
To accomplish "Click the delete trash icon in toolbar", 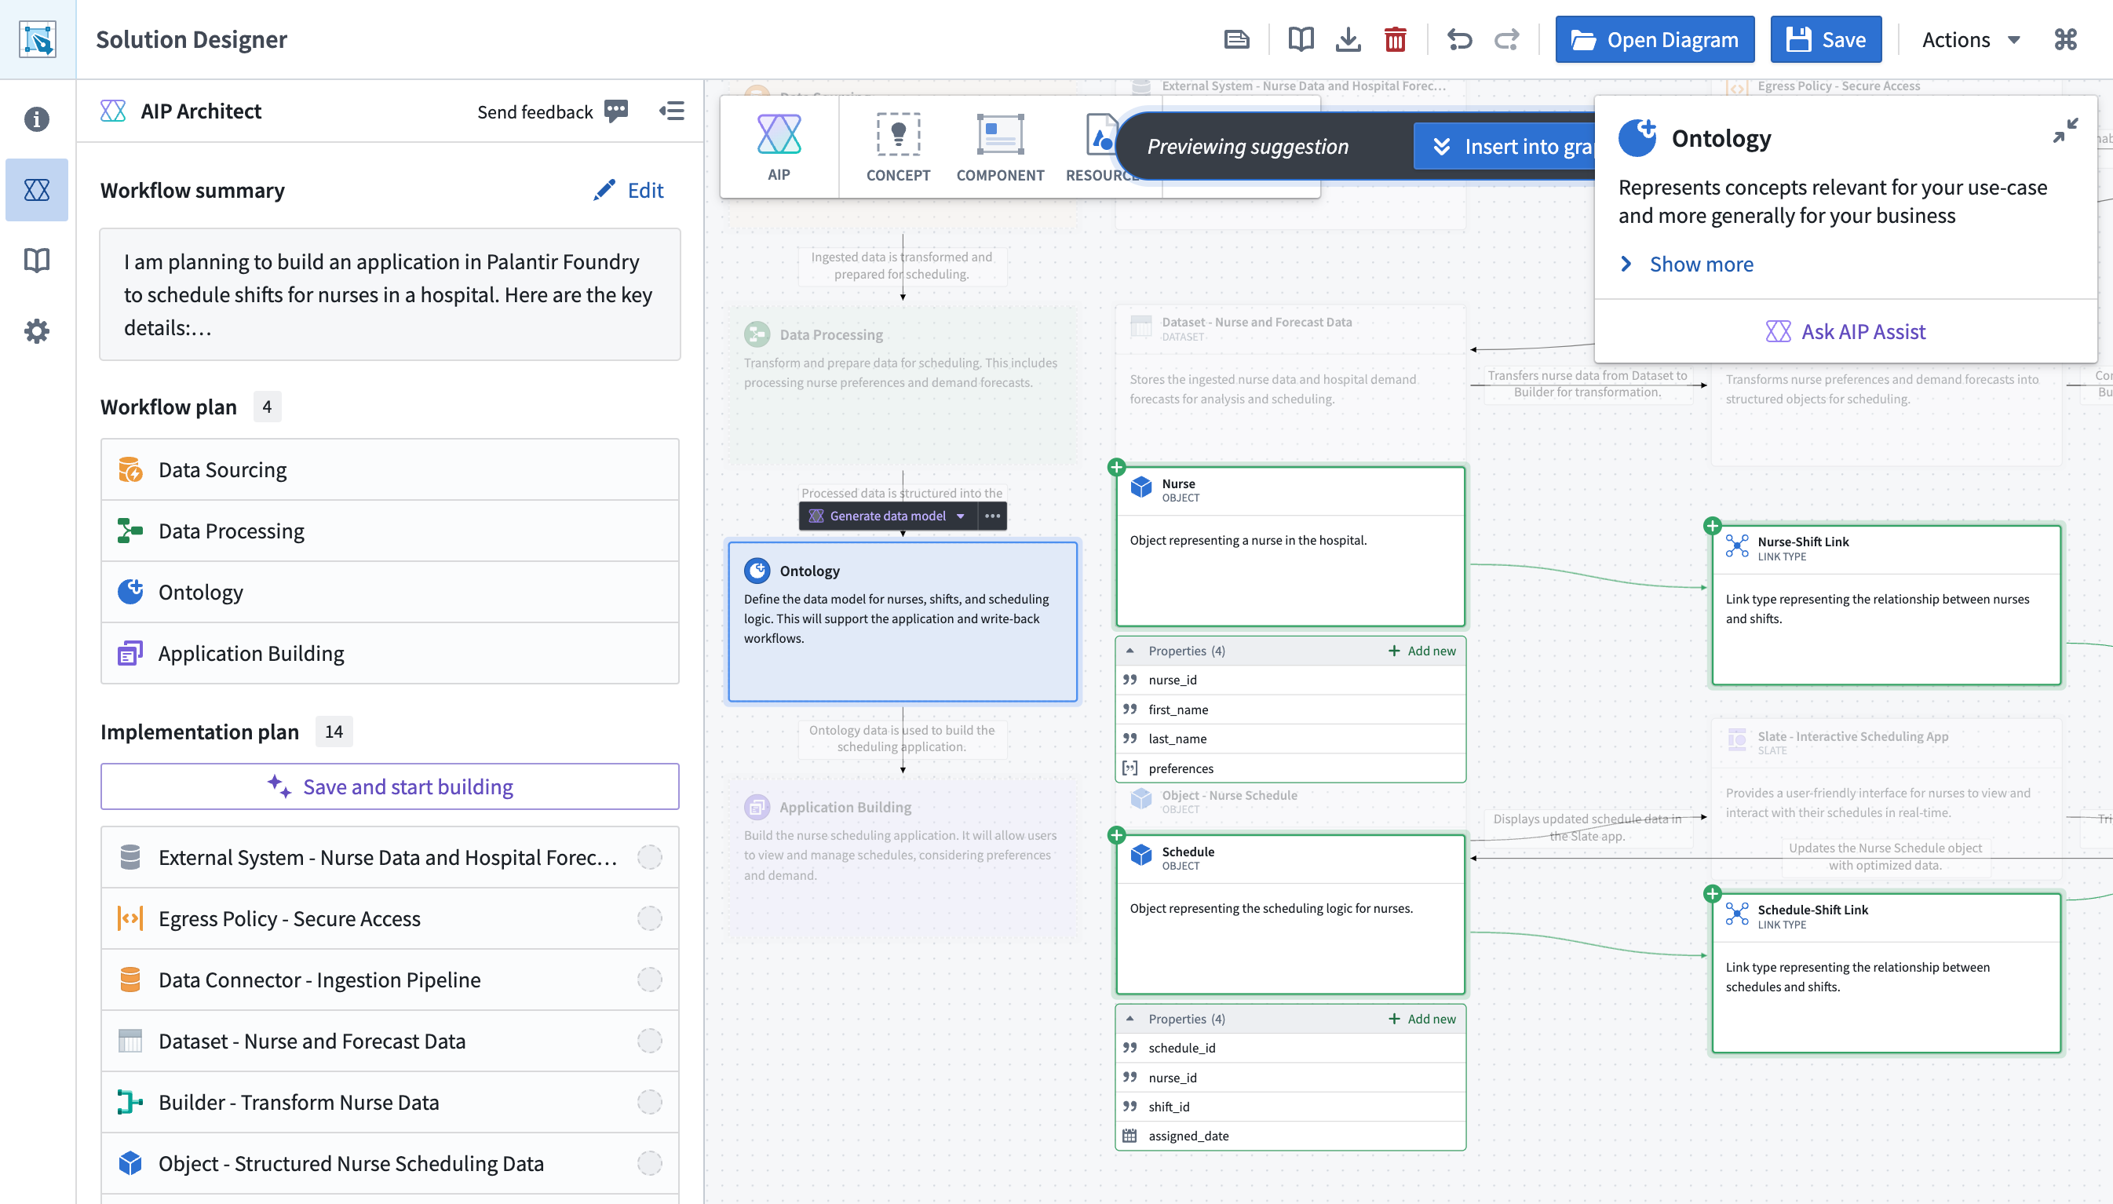I will pos(1395,39).
